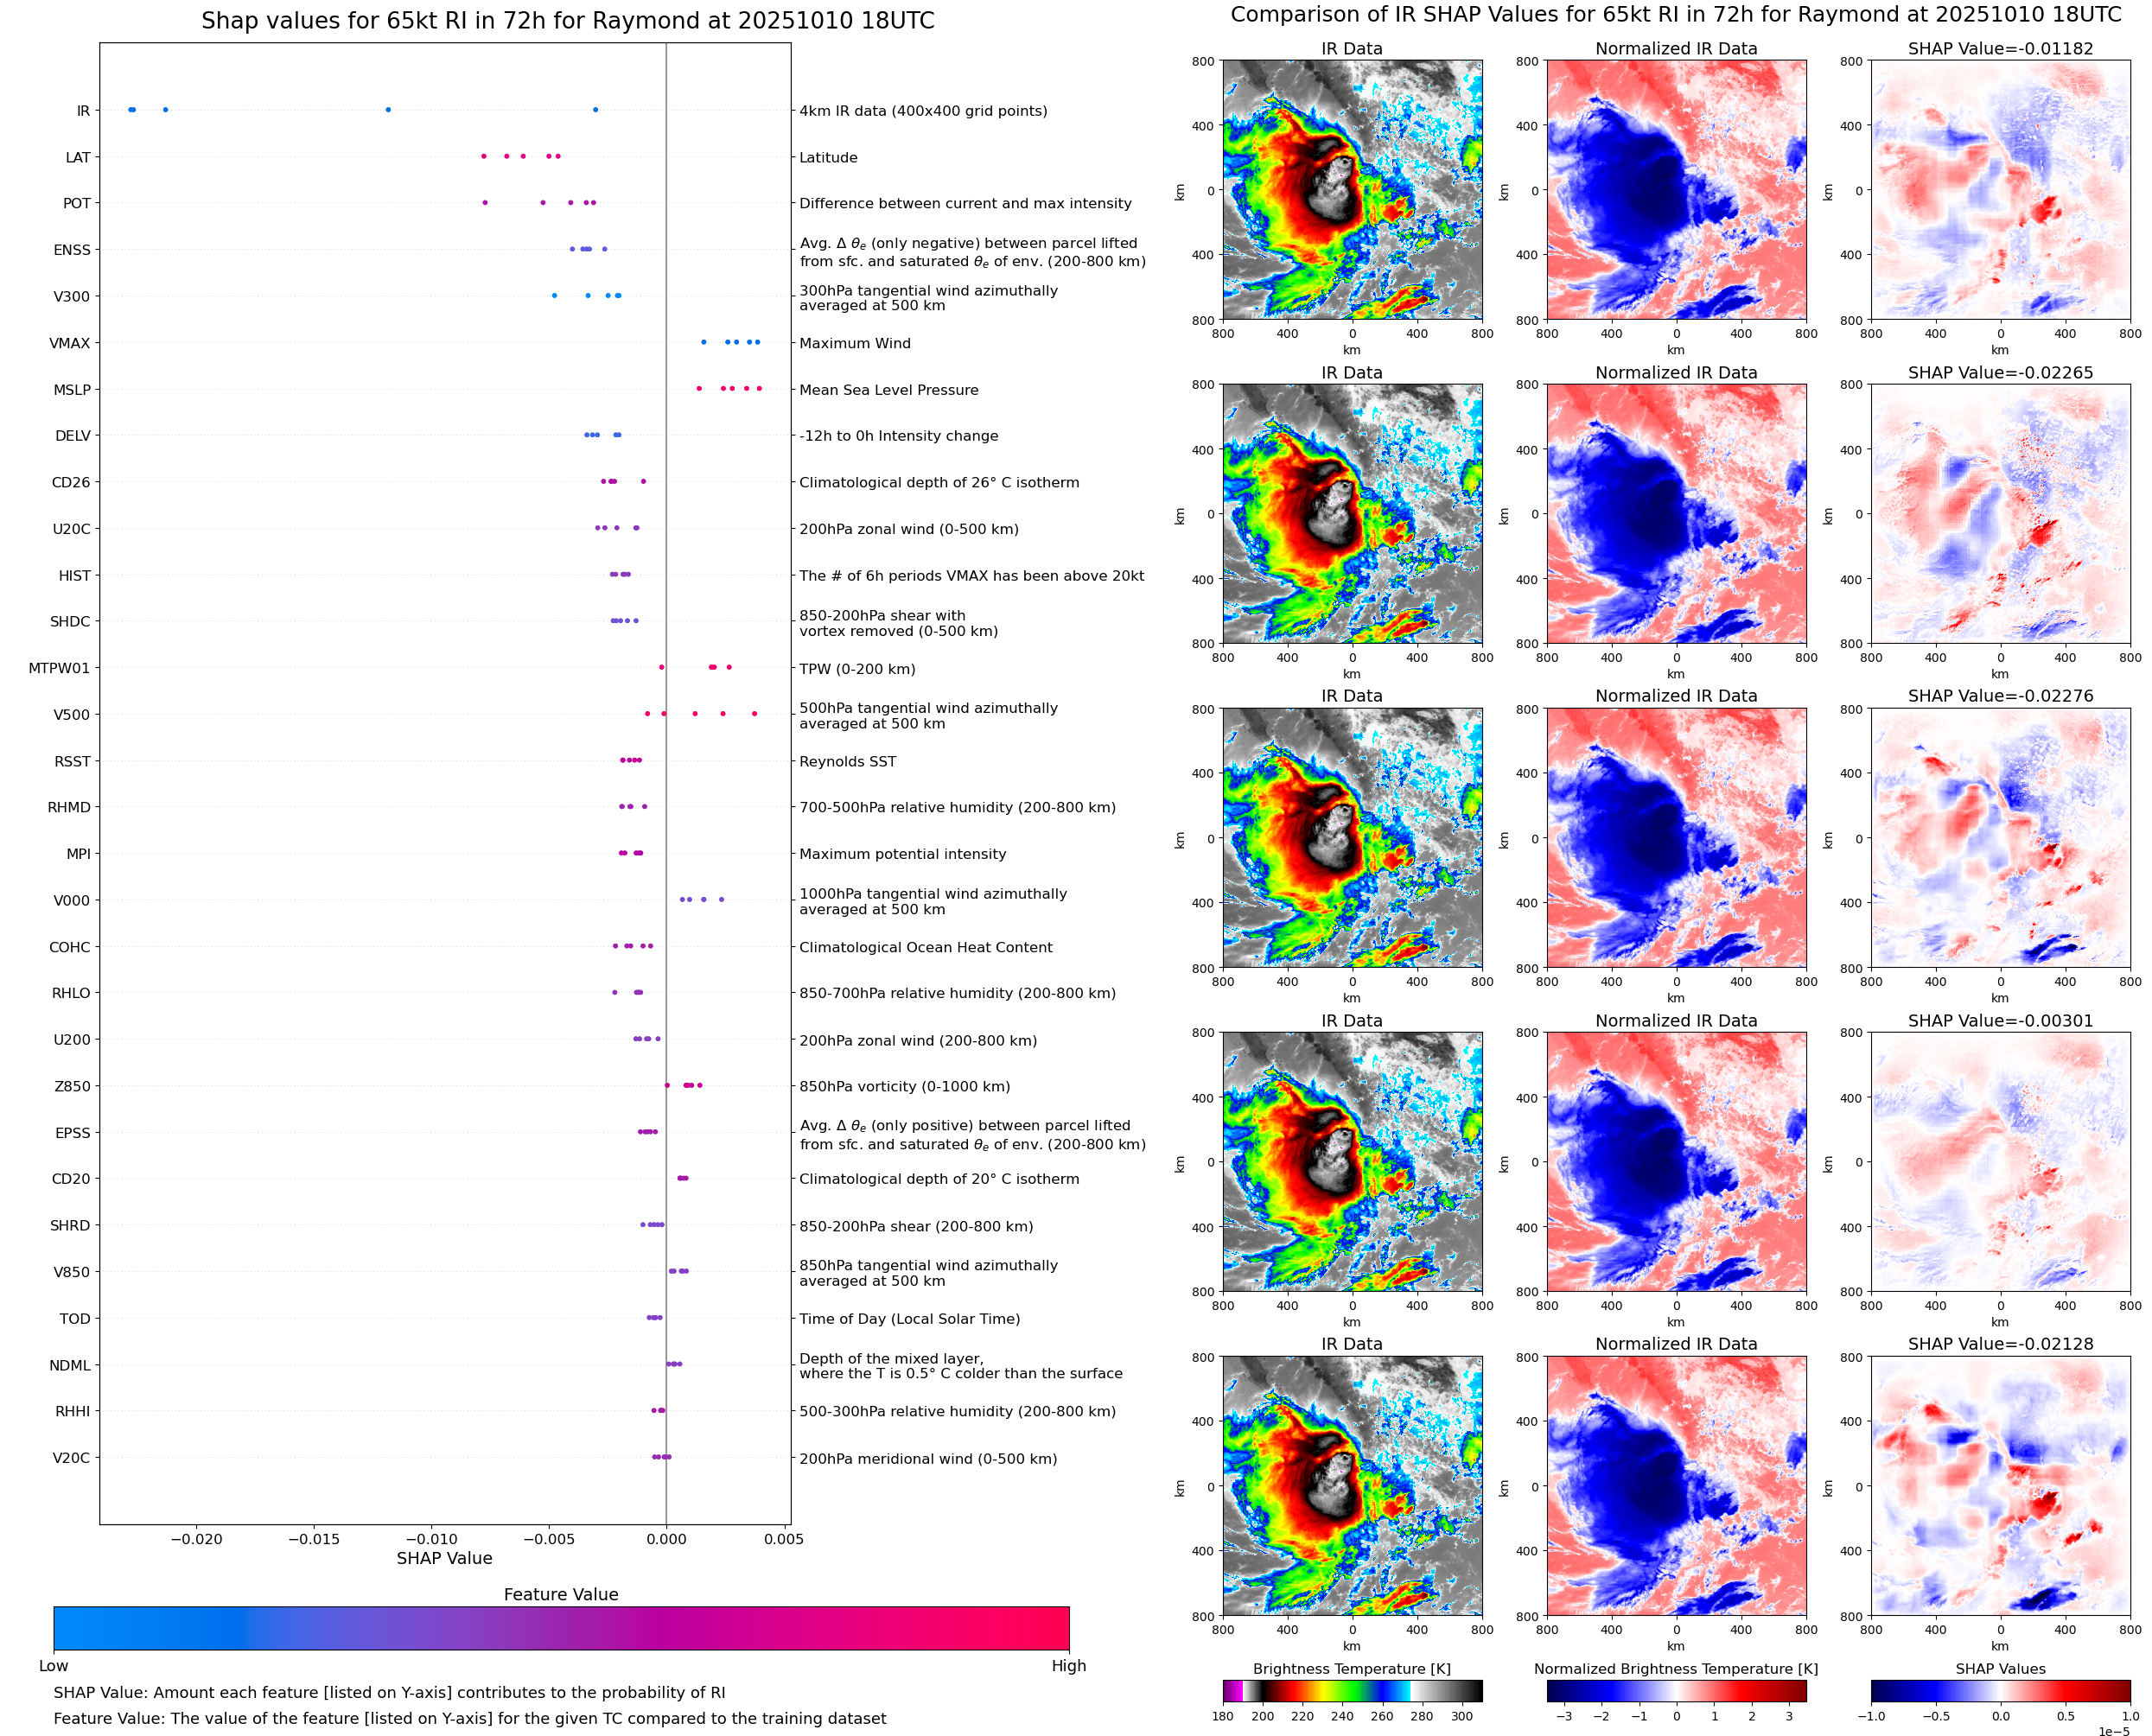Click the bottom Normalized IR Data image
The image size is (2152, 1736).
(x=1675, y=1486)
